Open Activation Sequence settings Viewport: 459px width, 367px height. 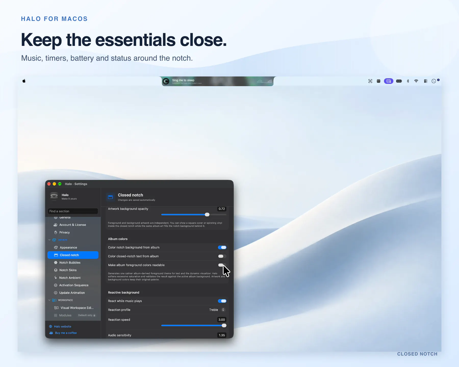(x=73, y=285)
